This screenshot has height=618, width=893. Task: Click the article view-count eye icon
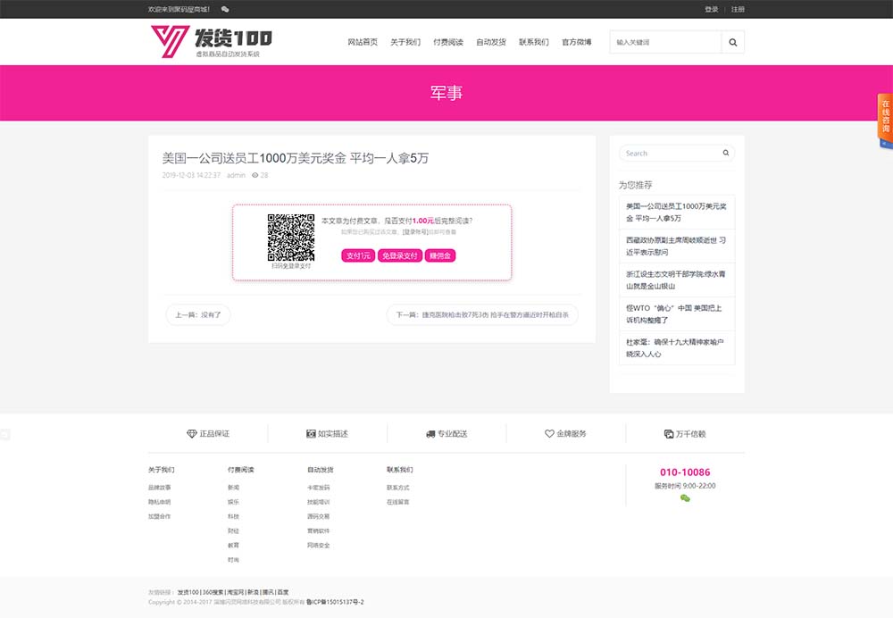[x=255, y=175]
